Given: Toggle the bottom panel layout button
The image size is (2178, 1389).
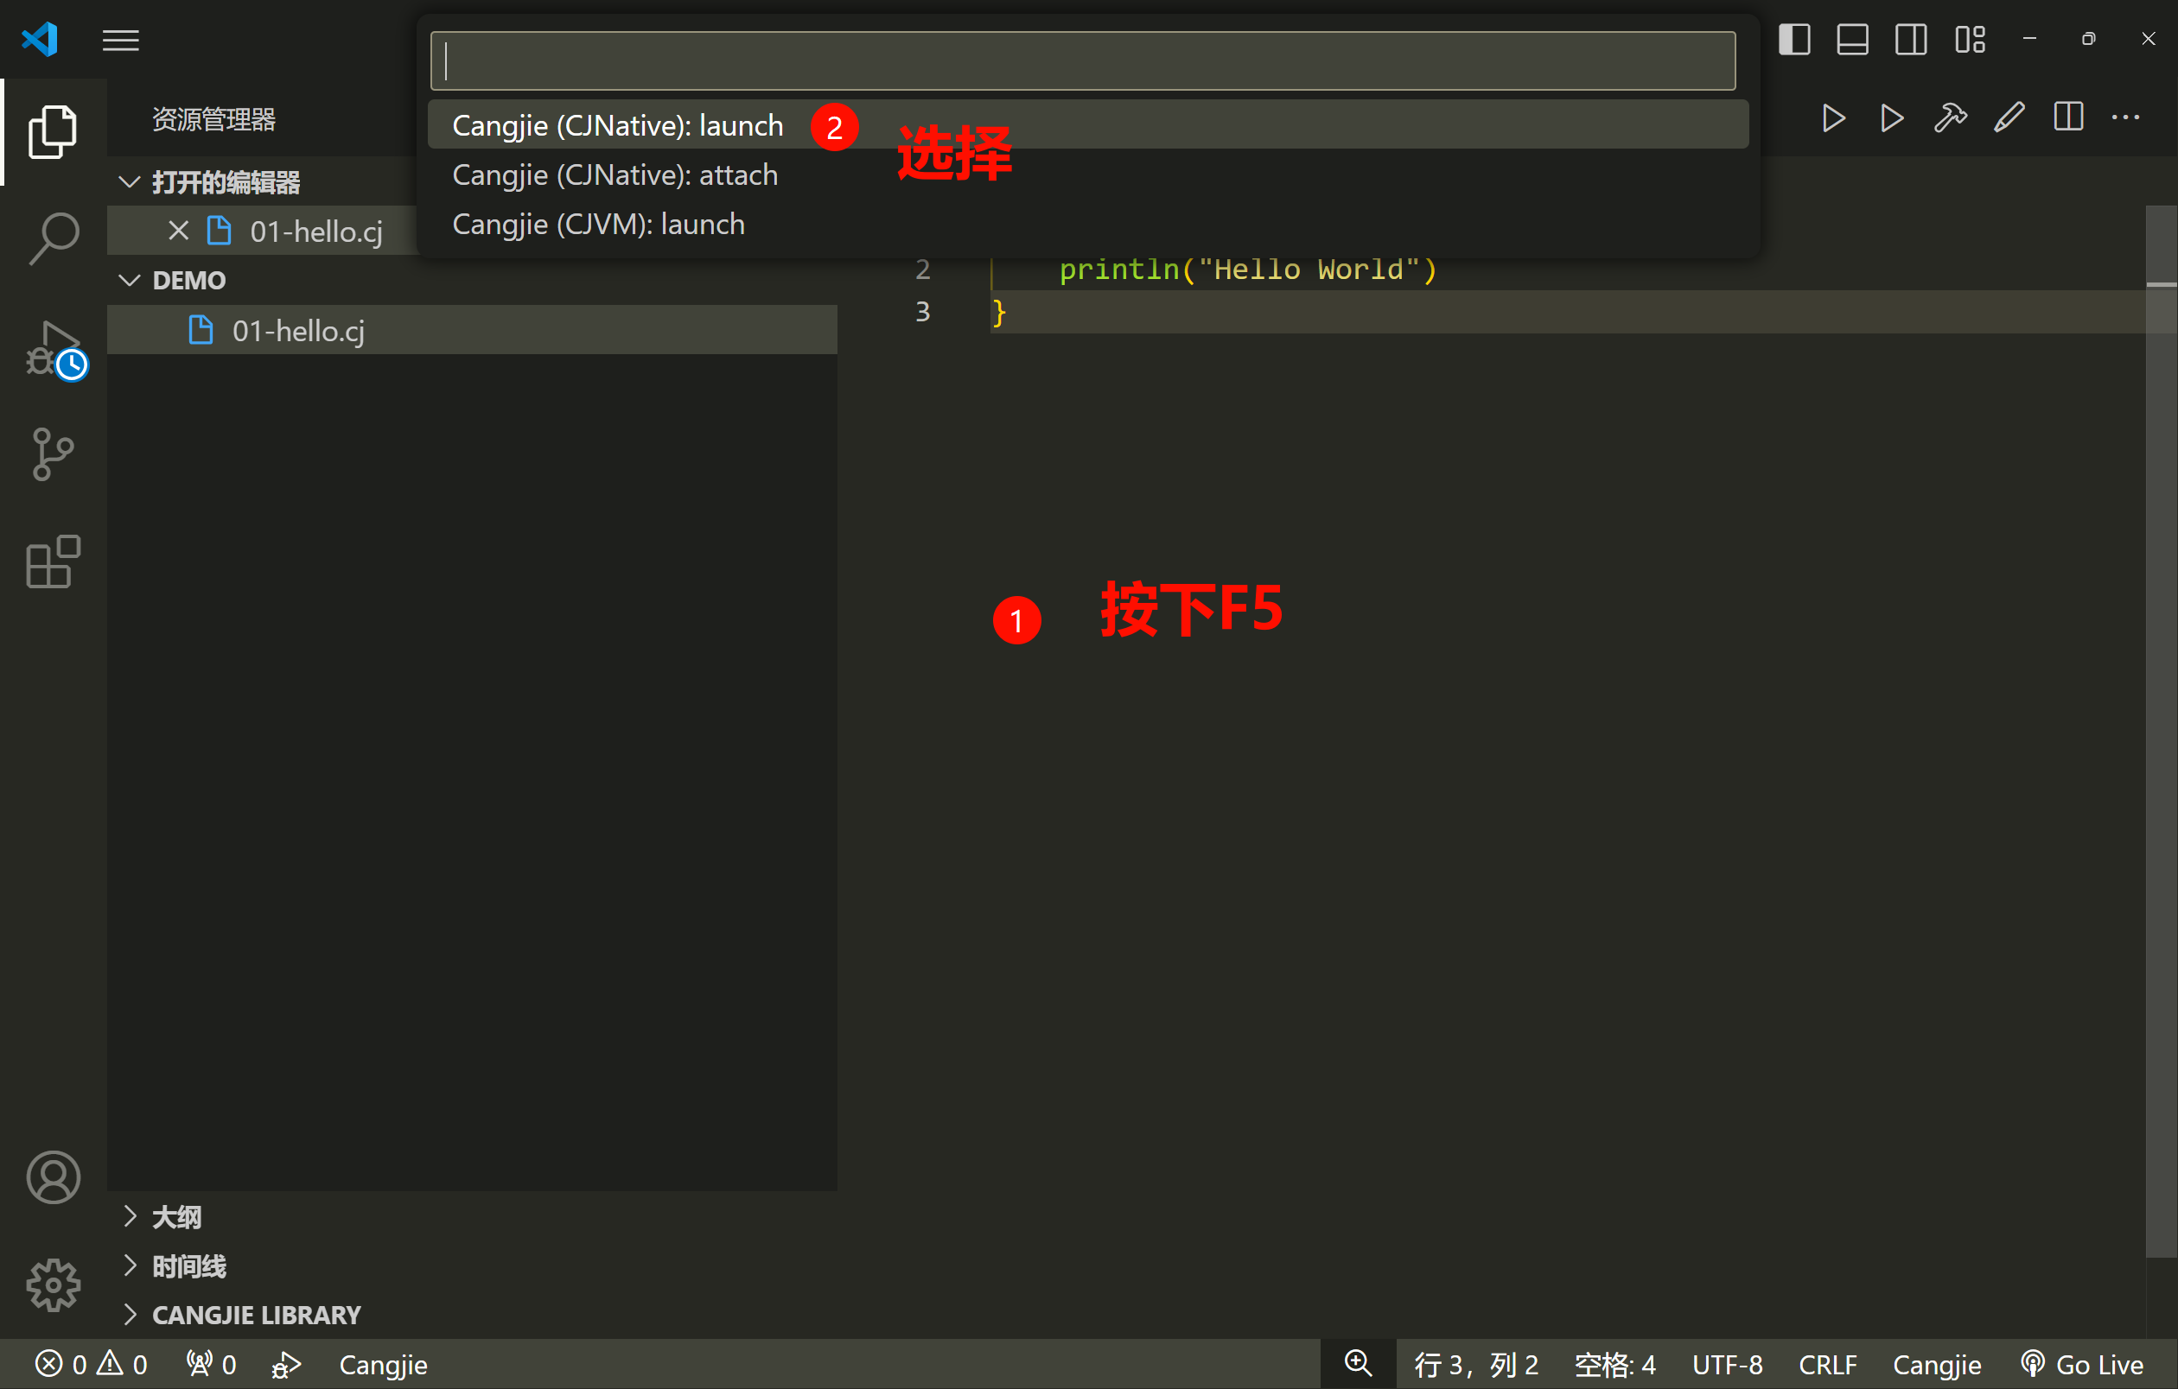Looking at the screenshot, I should (1852, 40).
